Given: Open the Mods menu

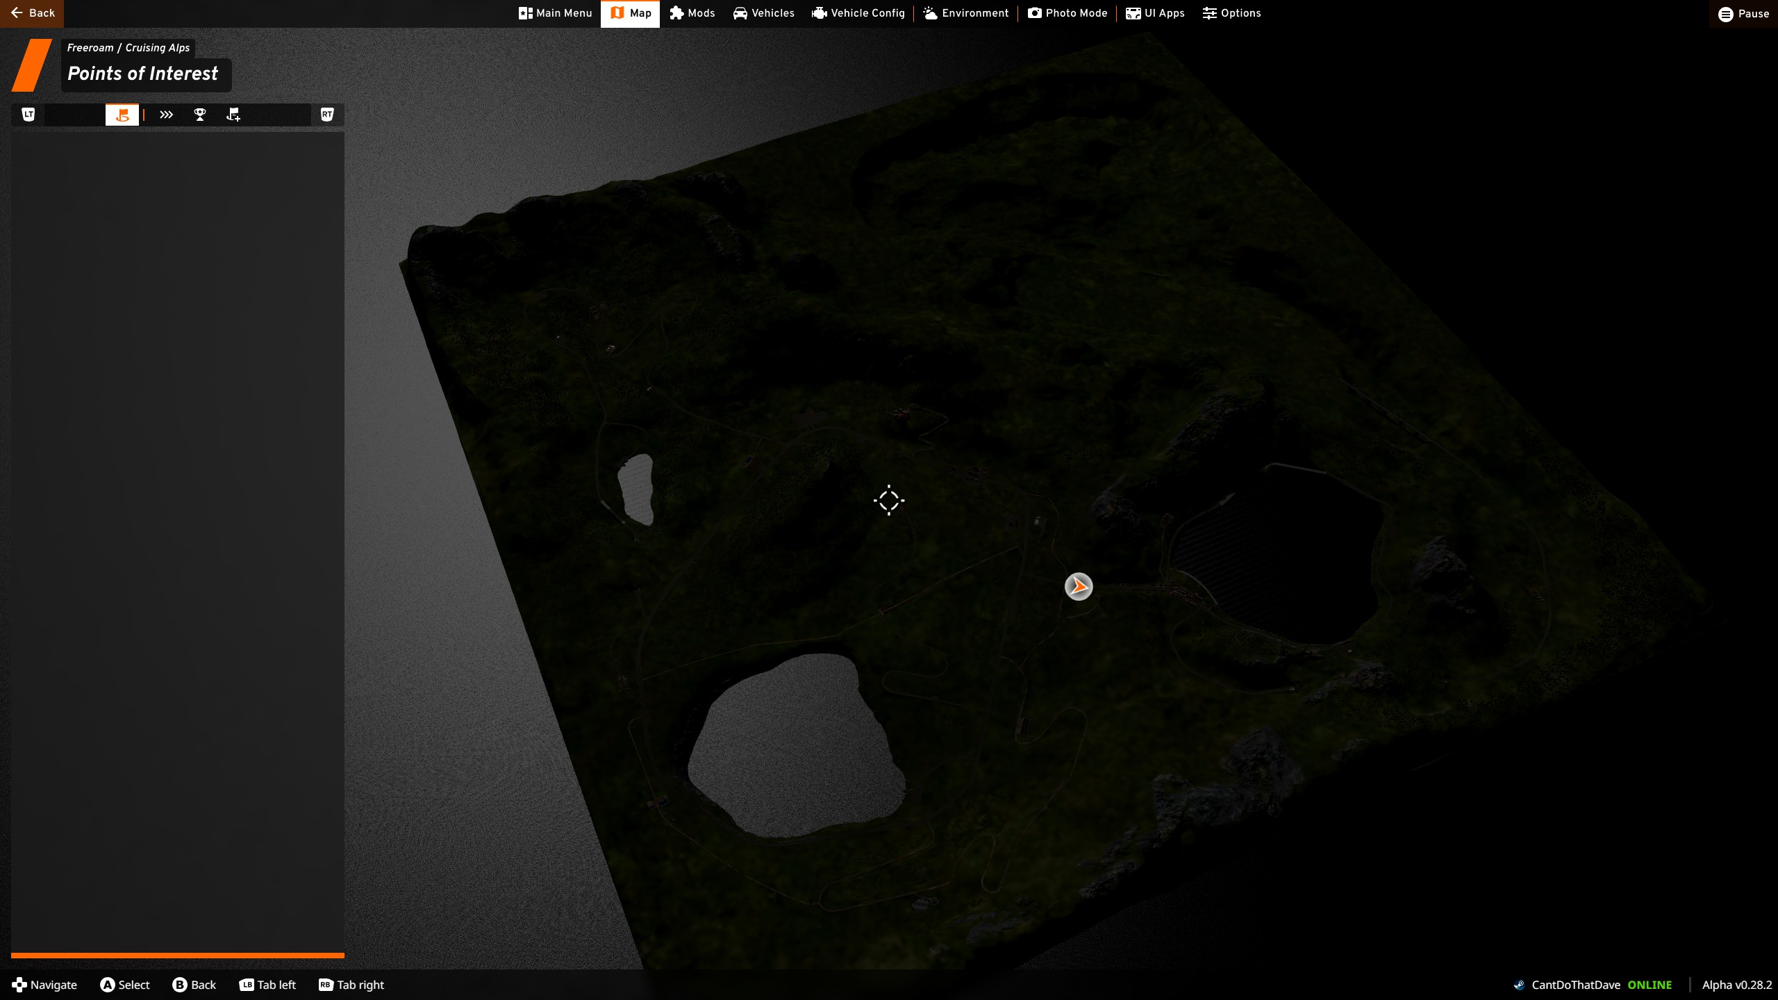Looking at the screenshot, I should pyautogui.click(x=692, y=13).
